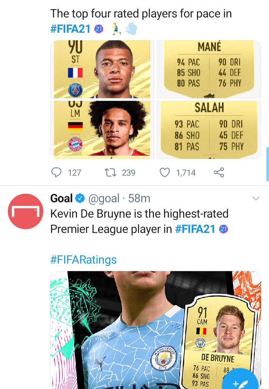Tap Goal's blue verified badge
This screenshot has width=269, height=389.
[x=81, y=198]
